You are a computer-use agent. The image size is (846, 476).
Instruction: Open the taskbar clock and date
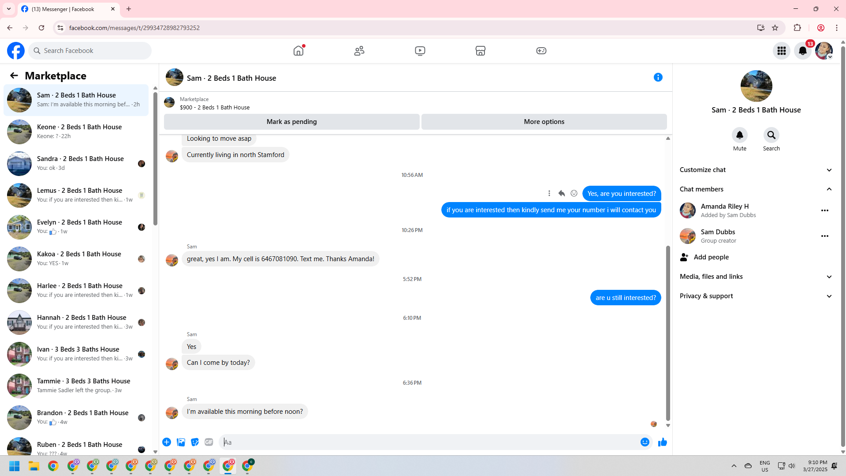tap(815, 466)
